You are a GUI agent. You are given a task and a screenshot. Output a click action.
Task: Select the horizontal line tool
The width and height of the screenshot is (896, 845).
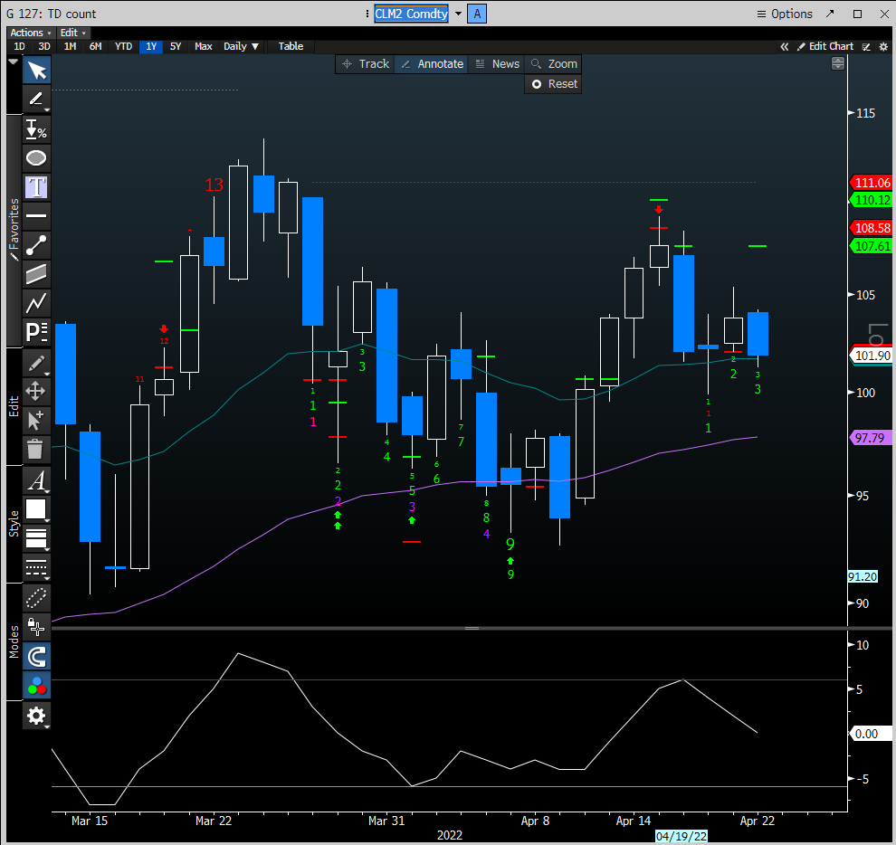(x=36, y=216)
